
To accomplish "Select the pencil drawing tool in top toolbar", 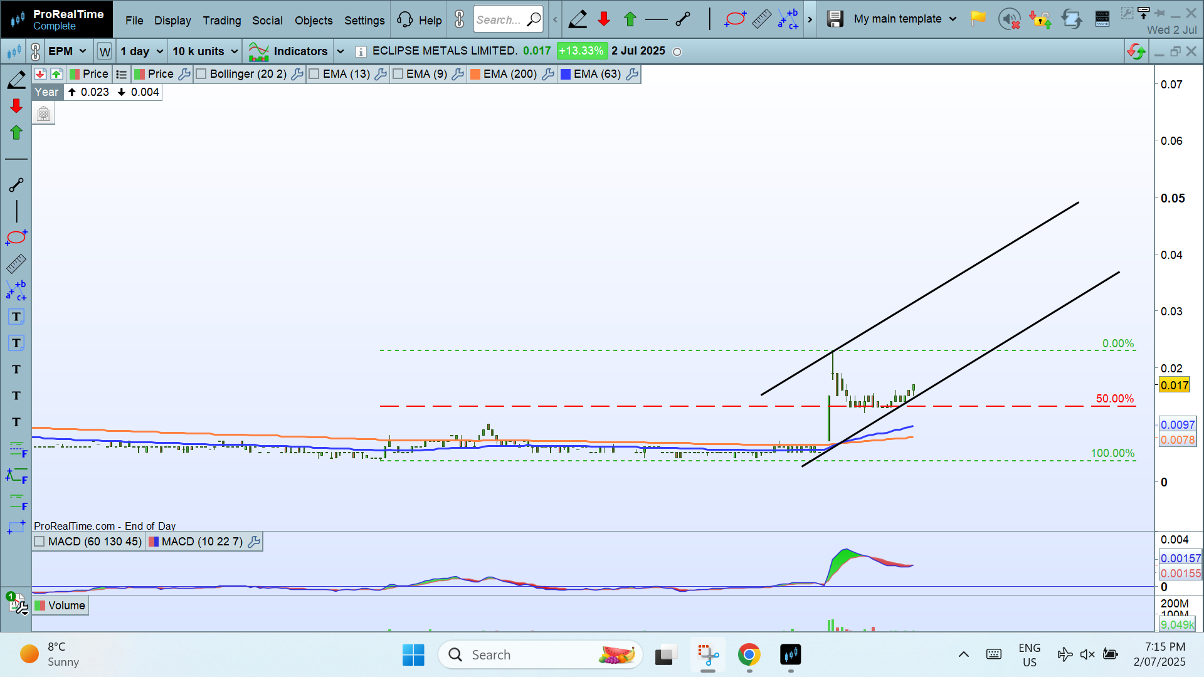I will pos(578,19).
